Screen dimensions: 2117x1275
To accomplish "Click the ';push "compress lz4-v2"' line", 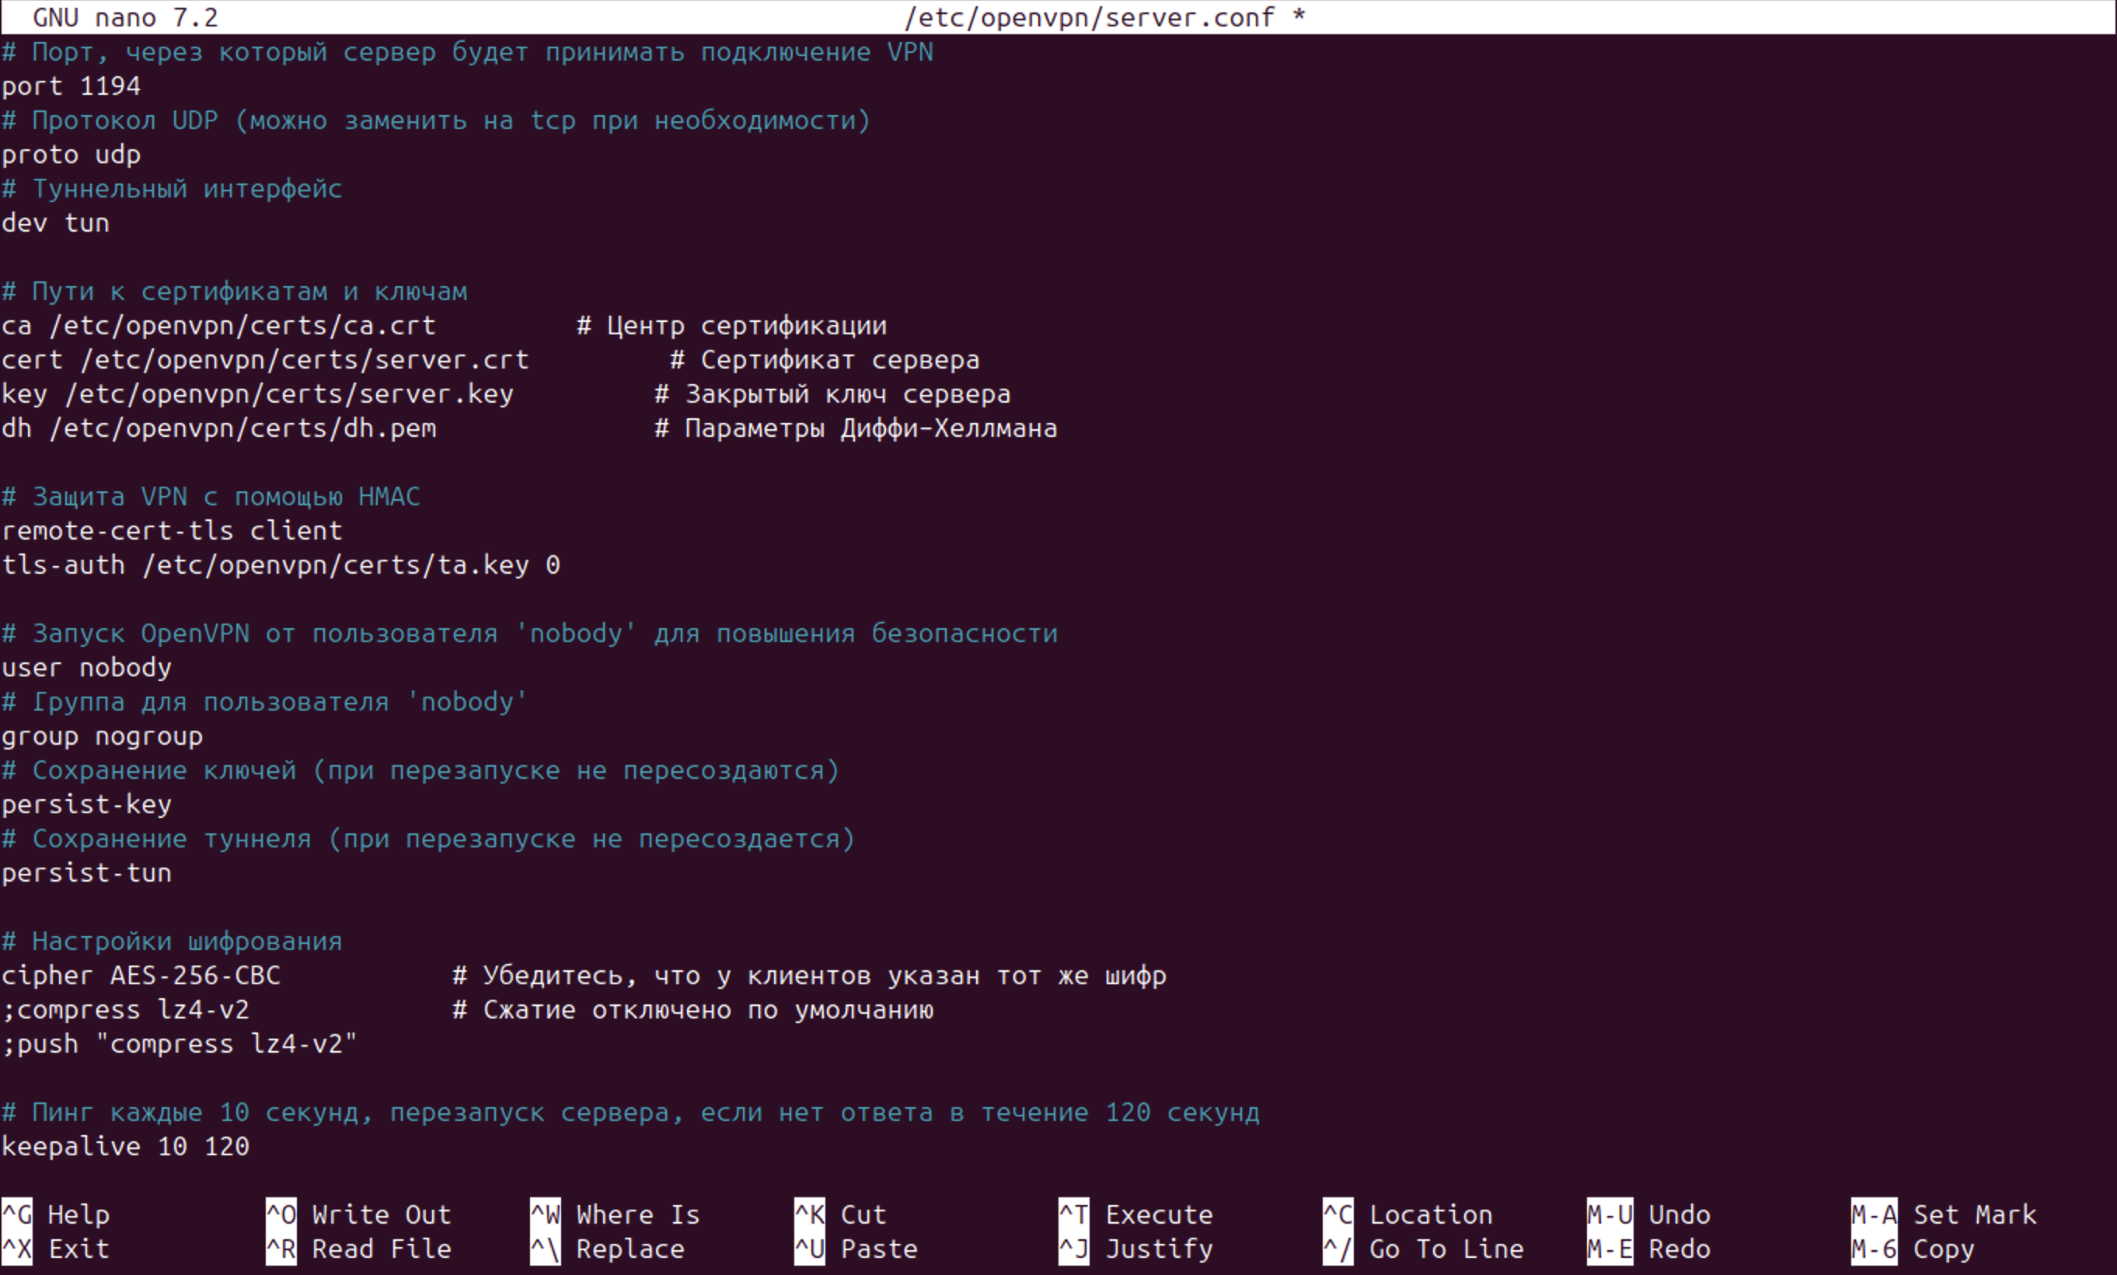I will coord(180,1044).
